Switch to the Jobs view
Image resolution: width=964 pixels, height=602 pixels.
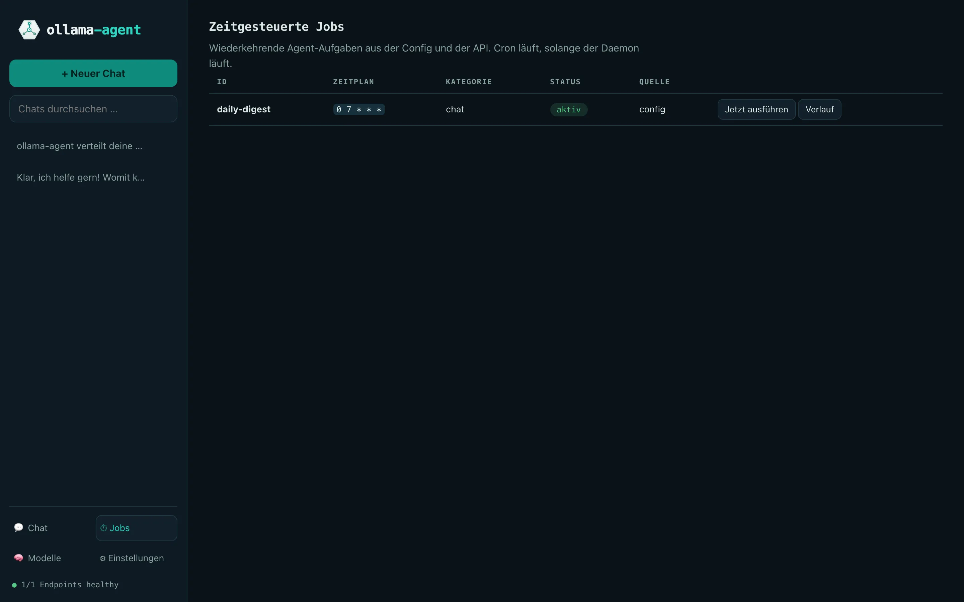click(x=136, y=528)
